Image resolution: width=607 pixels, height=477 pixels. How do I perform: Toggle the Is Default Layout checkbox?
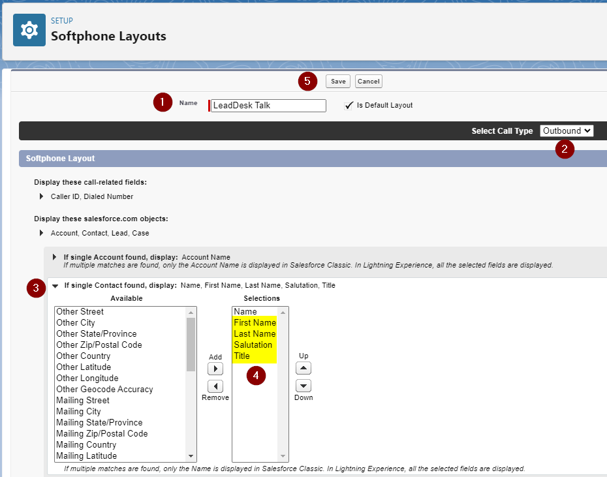coord(349,105)
